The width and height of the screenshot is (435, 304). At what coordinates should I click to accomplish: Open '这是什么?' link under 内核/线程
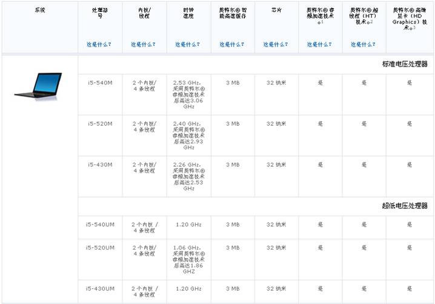tap(143, 44)
